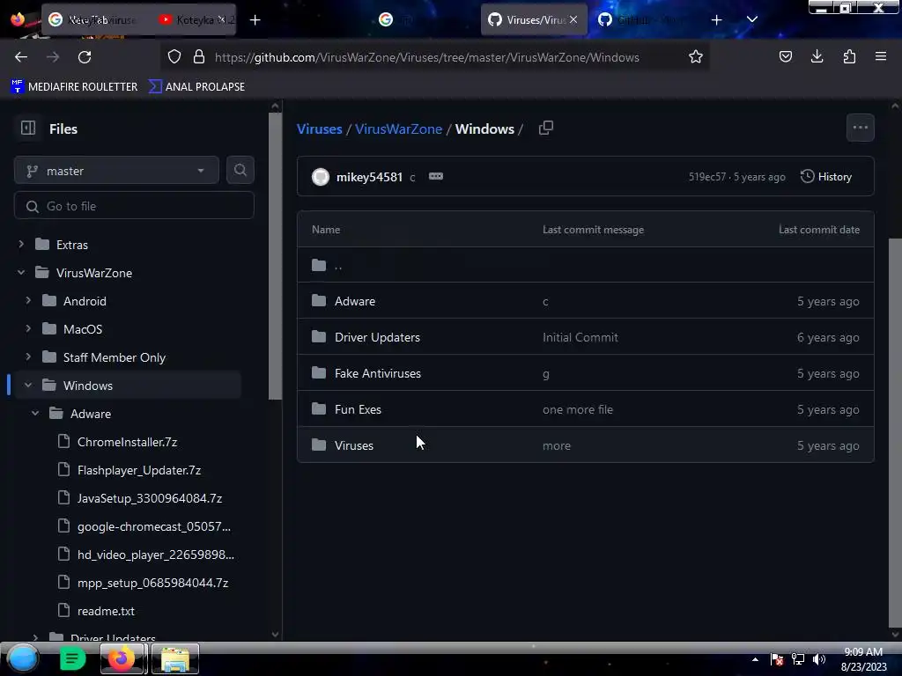Viewport: 902px width, 676px height.
Task: Open the VirusWarZone breadcrumb link
Action: [x=398, y=129]
